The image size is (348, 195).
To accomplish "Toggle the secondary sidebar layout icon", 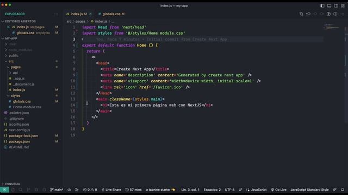I will tap(336, 6).
